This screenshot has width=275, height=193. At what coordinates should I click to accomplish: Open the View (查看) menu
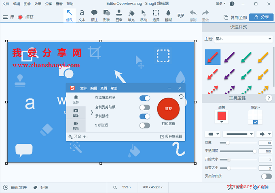(x=59, y=4)
